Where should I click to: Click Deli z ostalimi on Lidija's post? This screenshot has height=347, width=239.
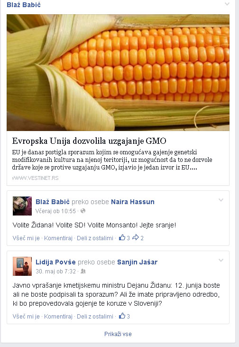(95, 317)
